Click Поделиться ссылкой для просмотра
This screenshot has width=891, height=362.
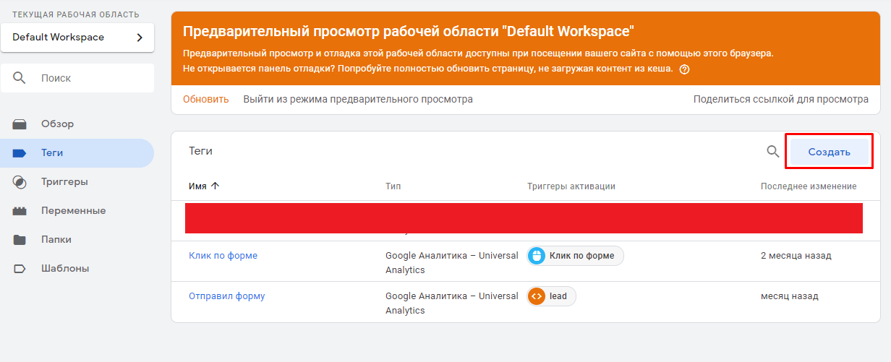tap(780, 100)
